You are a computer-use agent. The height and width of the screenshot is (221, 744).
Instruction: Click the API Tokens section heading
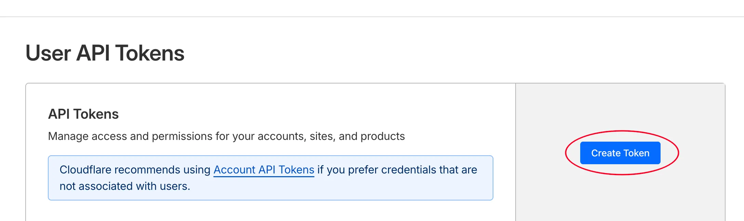click(x=83, y=114)
